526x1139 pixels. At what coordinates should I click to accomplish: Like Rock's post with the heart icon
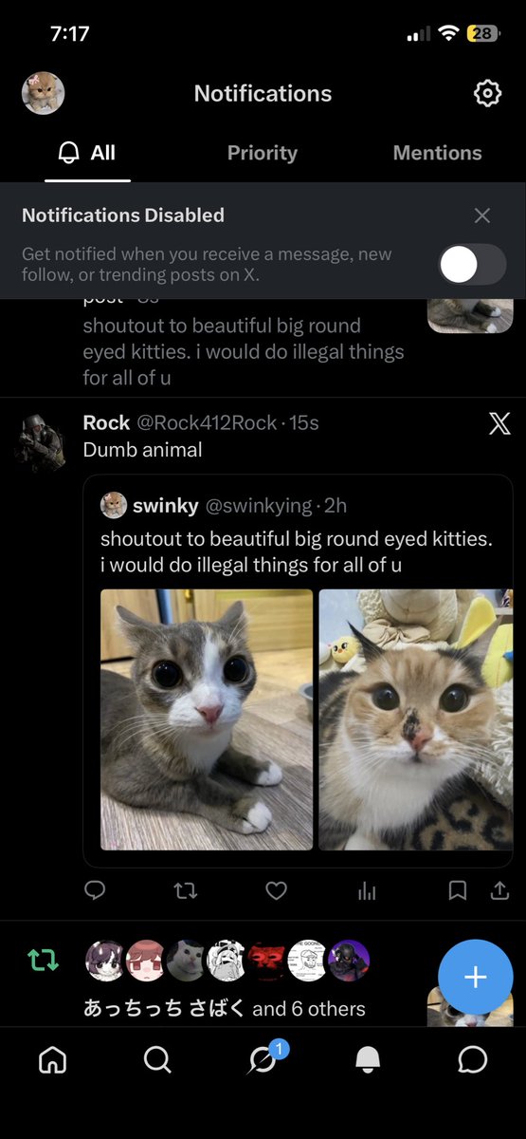tap(276, 890)
